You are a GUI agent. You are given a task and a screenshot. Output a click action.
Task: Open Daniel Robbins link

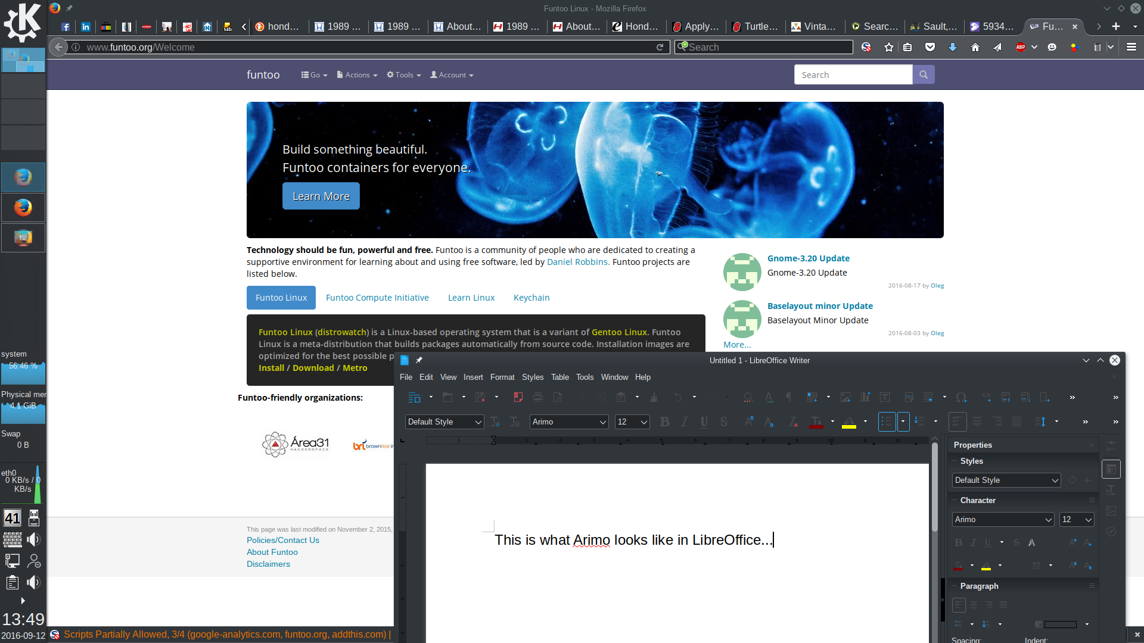[578, 262]
